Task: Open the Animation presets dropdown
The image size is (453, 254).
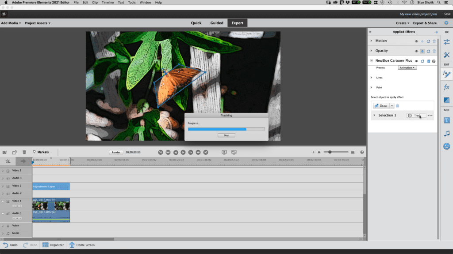Action: click(407, 67)
